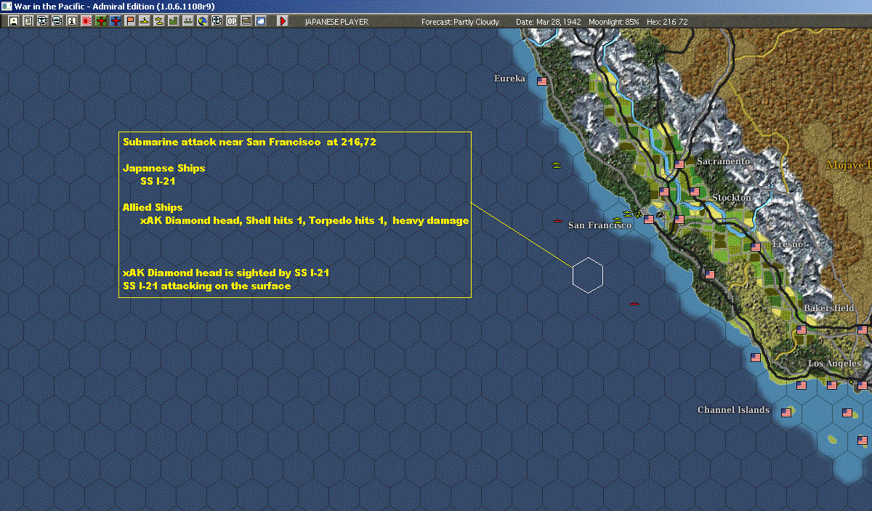This screenshot has height=511, width=872.
Task: Click the Japanese rising sun flag icon
Action: tap(86, 21)
